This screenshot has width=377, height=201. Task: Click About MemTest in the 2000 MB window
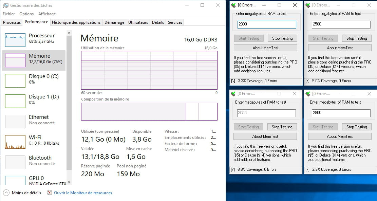pos(265,136)
